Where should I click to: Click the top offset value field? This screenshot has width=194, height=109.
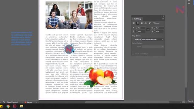142,28
